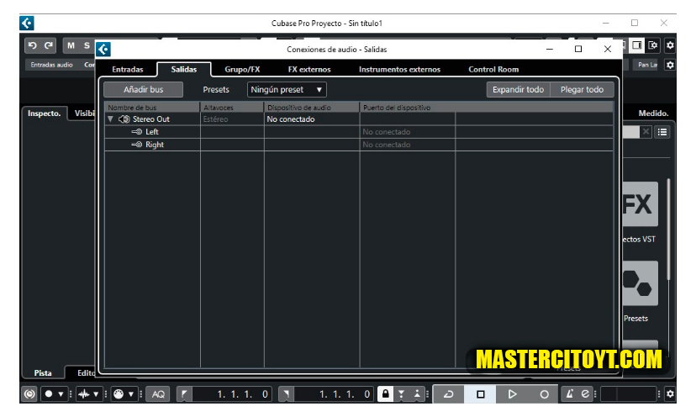Toggle the punch points lock icon

point(385,394)
